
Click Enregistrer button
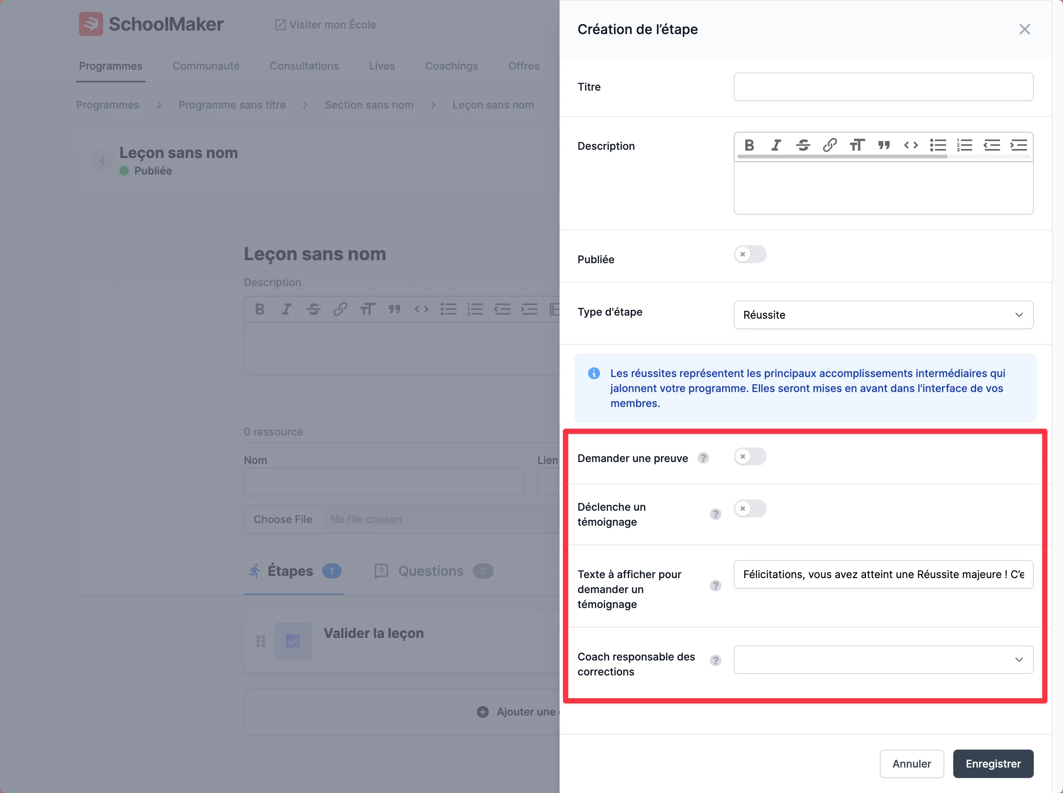[993, 763]
